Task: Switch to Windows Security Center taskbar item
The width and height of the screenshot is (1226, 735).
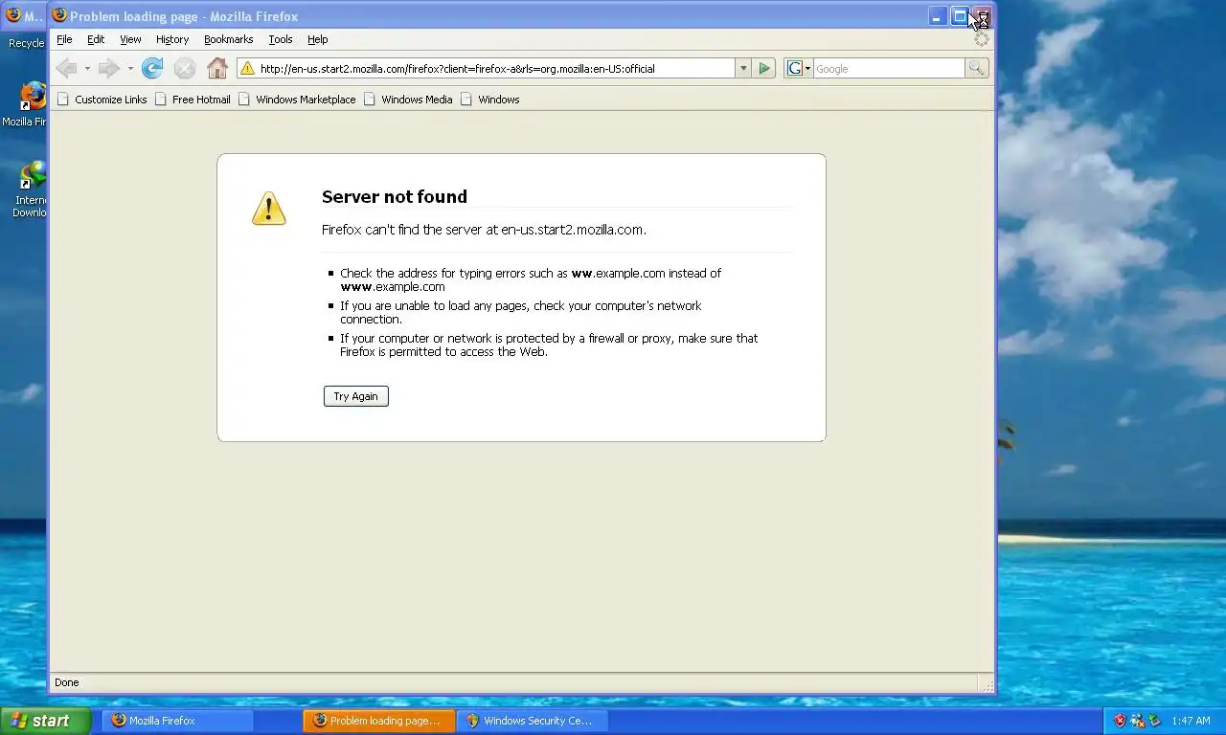Action: coord(534,721)
